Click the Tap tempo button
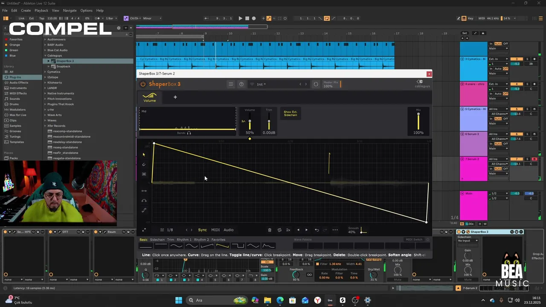This screenshot has height=307, width=546. click(41, 18)
